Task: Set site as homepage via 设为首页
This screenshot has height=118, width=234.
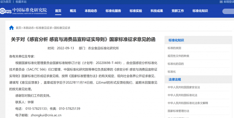Action: tap(6, 2)
